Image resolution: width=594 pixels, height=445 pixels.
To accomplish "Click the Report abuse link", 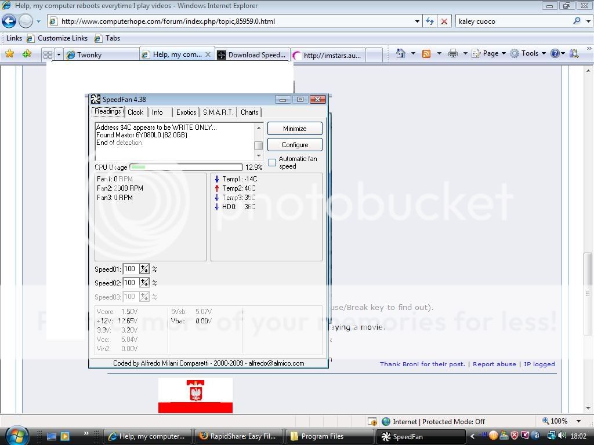I will point(494,364).
